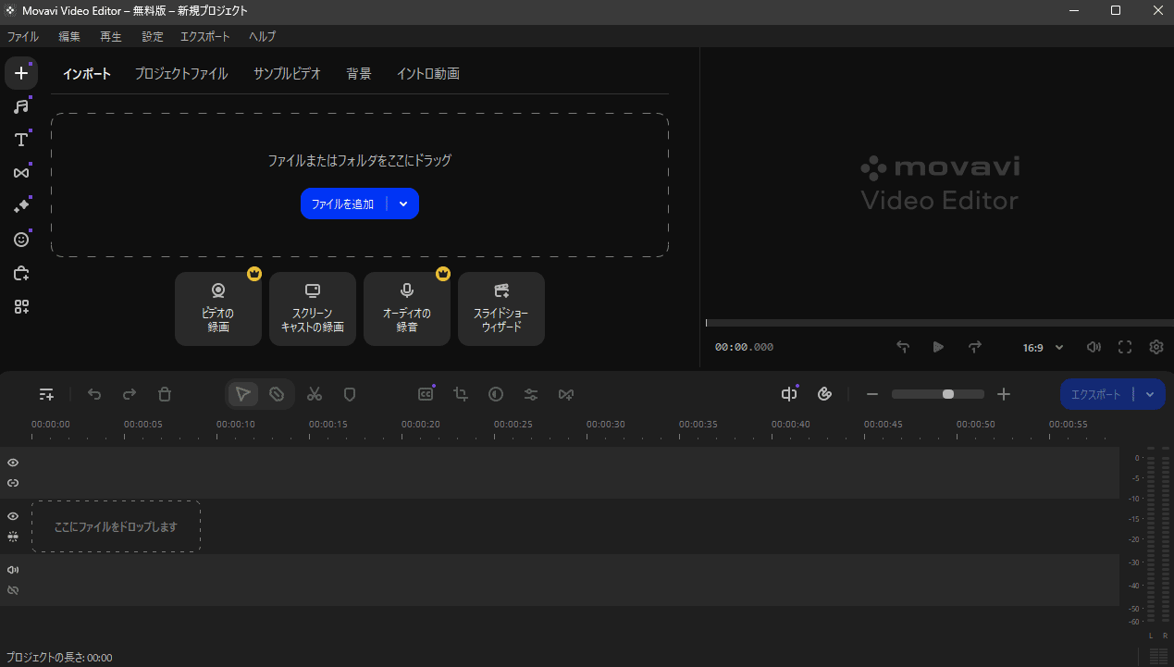
Task: Open the Effects sparkle icon in the sidebar
Action: click(21, 205)
